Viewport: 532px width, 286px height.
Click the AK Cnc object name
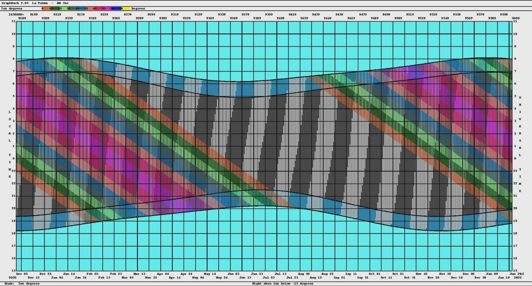63,3
